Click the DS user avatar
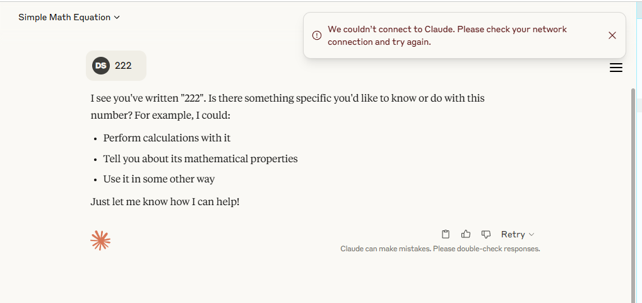Screen dimensions: 642x303 [x=101, y=66]
